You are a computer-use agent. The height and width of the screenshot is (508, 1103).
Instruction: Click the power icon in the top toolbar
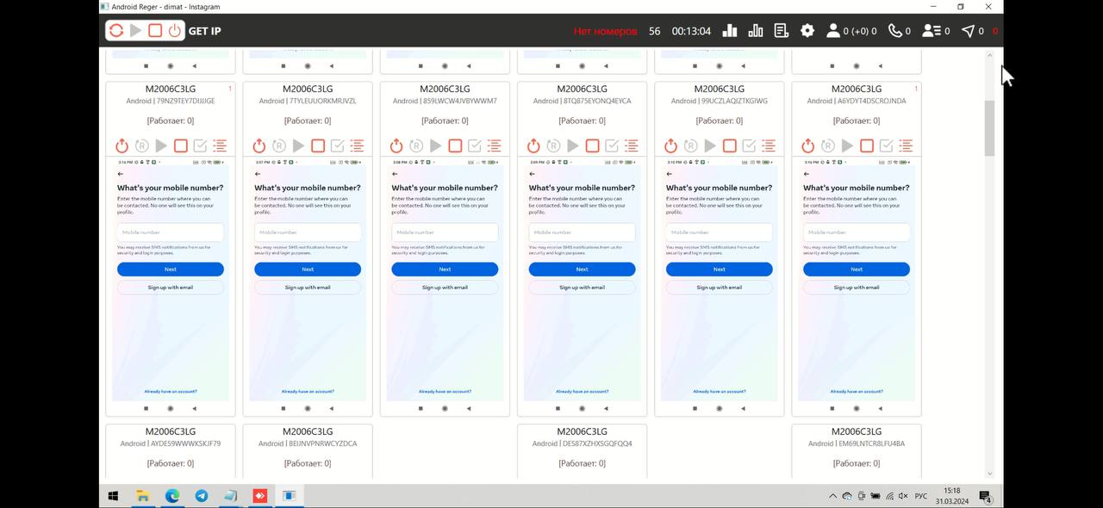[175, 31]
